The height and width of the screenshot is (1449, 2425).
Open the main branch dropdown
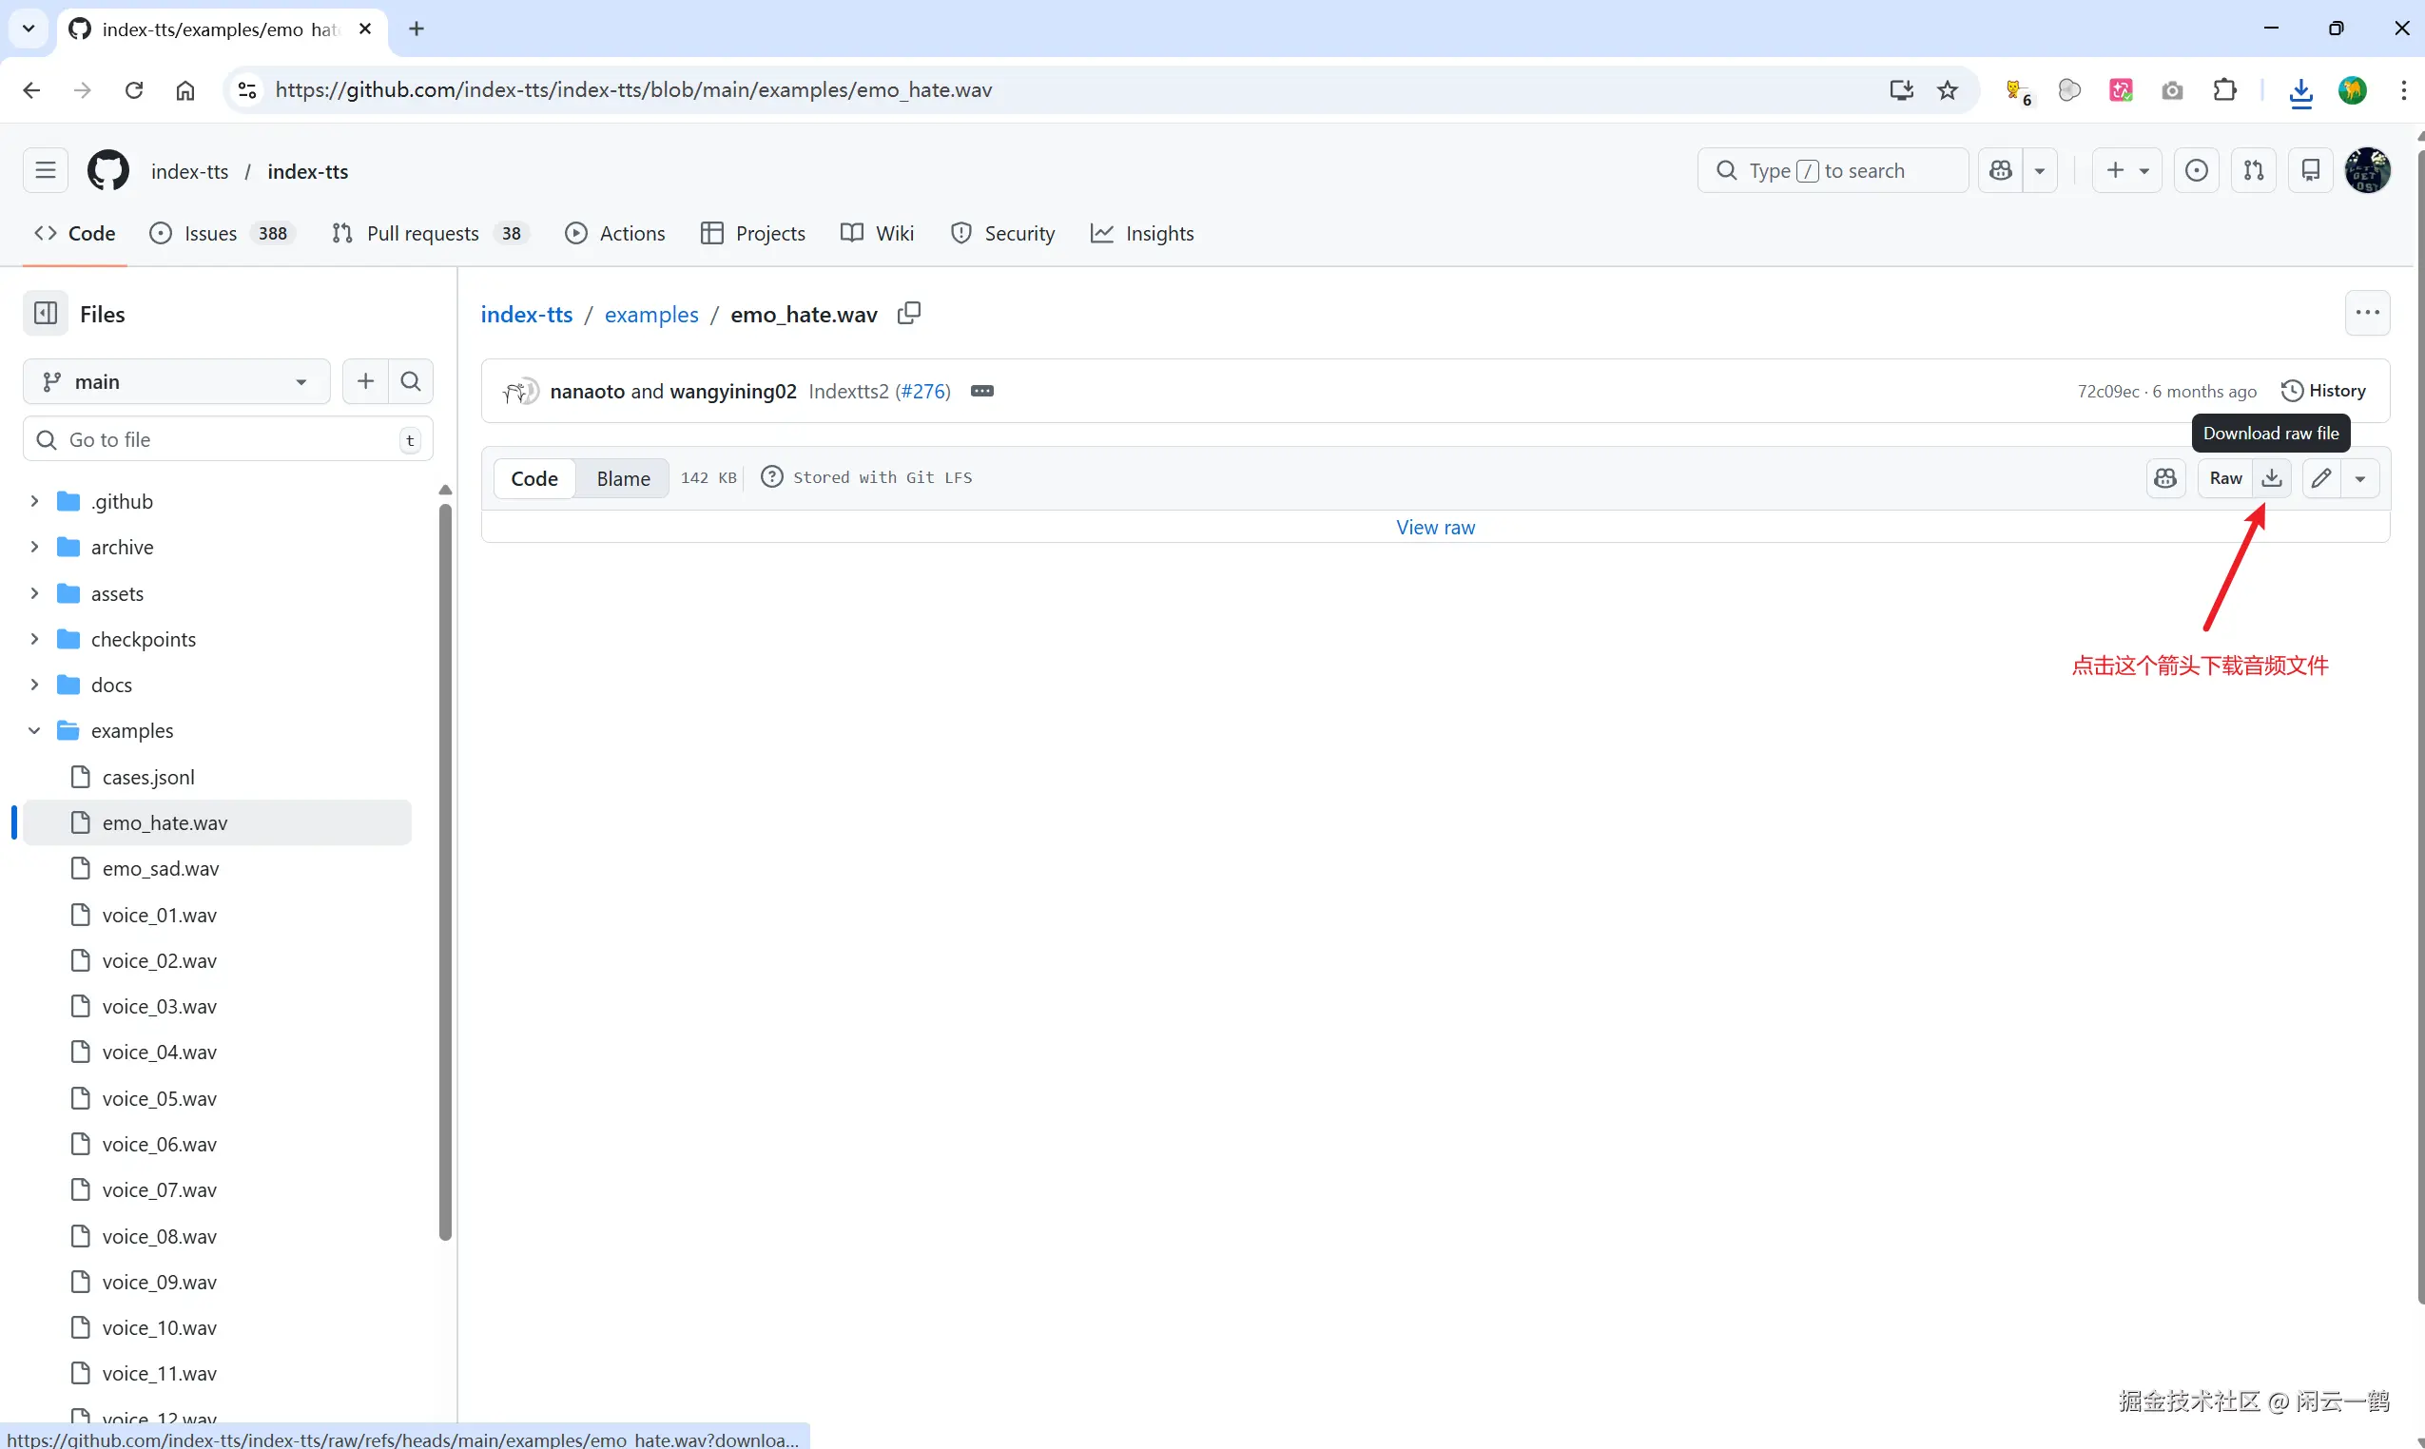(x=176, y=382)
